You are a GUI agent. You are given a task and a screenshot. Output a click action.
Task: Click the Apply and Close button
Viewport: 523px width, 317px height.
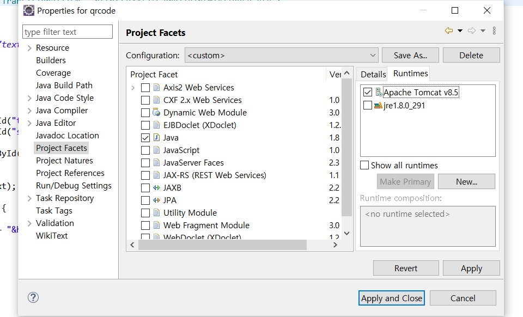click(x=392, y=298)
